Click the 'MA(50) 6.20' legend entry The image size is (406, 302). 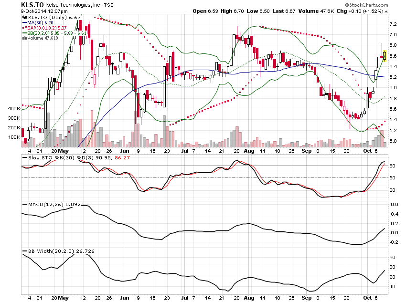(38, 23)
